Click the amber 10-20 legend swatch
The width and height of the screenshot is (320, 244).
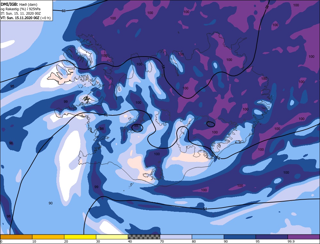click(x=48, y=237)
